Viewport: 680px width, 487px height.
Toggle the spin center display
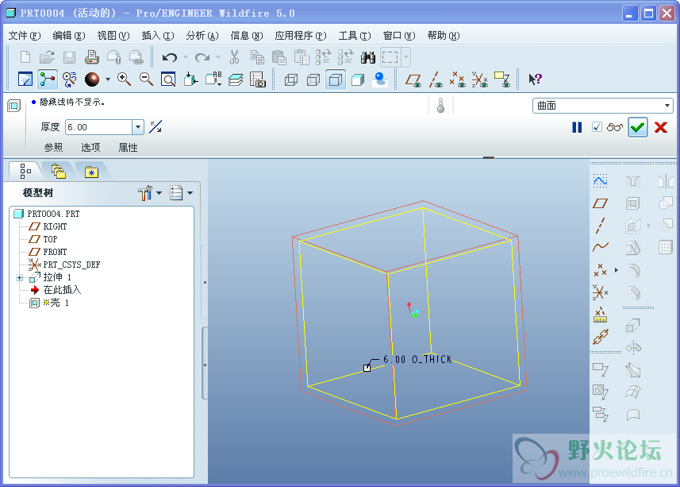(48, 79)
